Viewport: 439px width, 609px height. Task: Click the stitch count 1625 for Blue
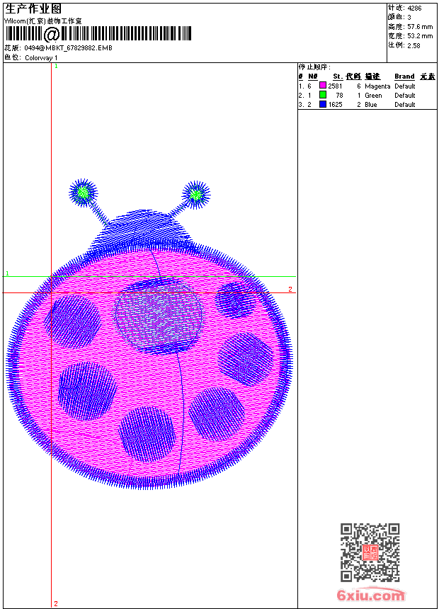335,104
